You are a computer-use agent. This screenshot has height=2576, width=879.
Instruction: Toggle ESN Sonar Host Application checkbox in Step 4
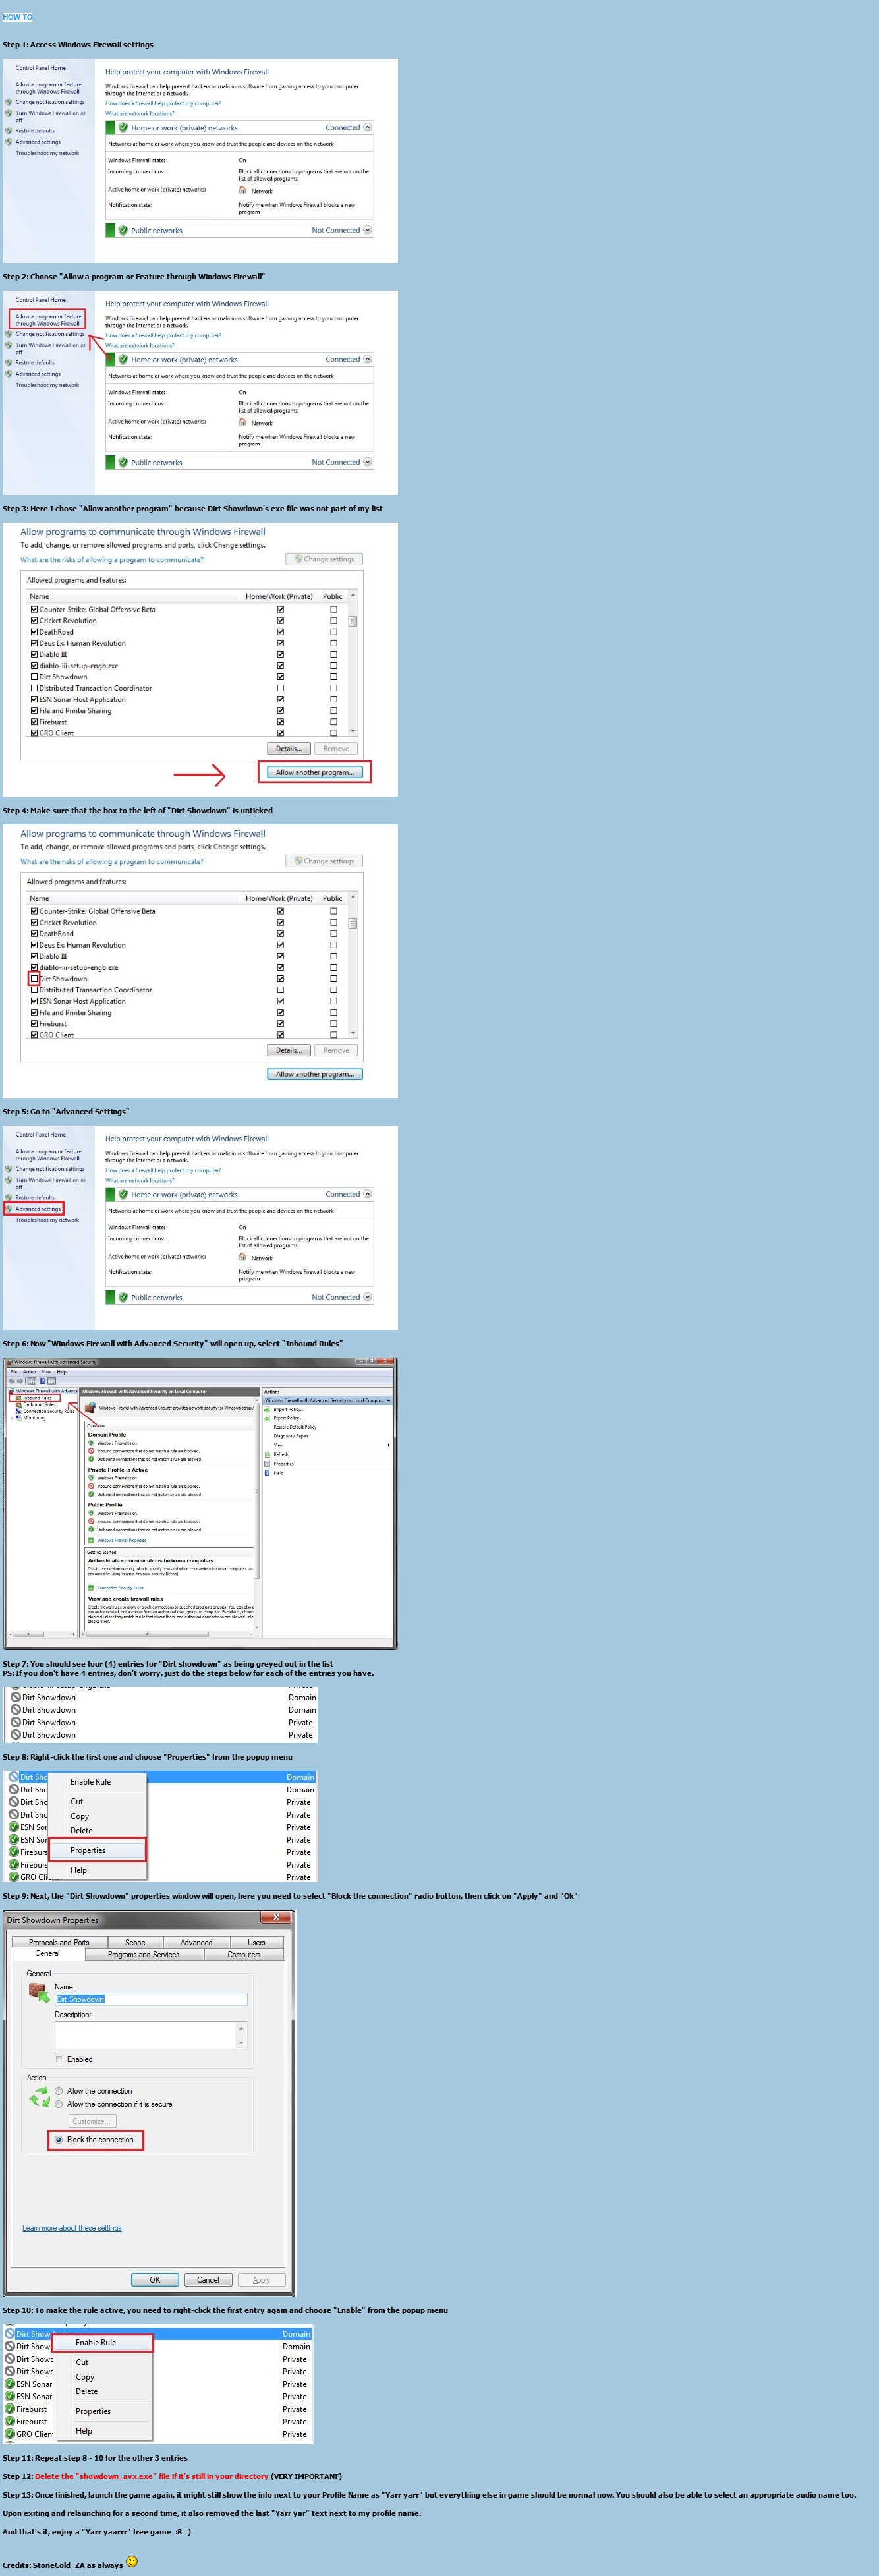coord(34,1001)
